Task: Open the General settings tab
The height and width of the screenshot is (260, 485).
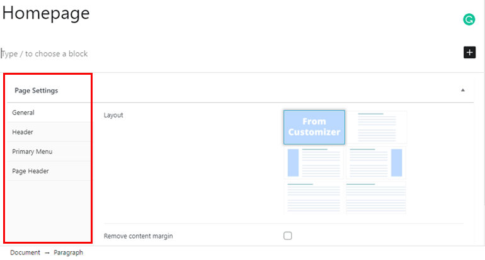Action: [x=48, y=112]
